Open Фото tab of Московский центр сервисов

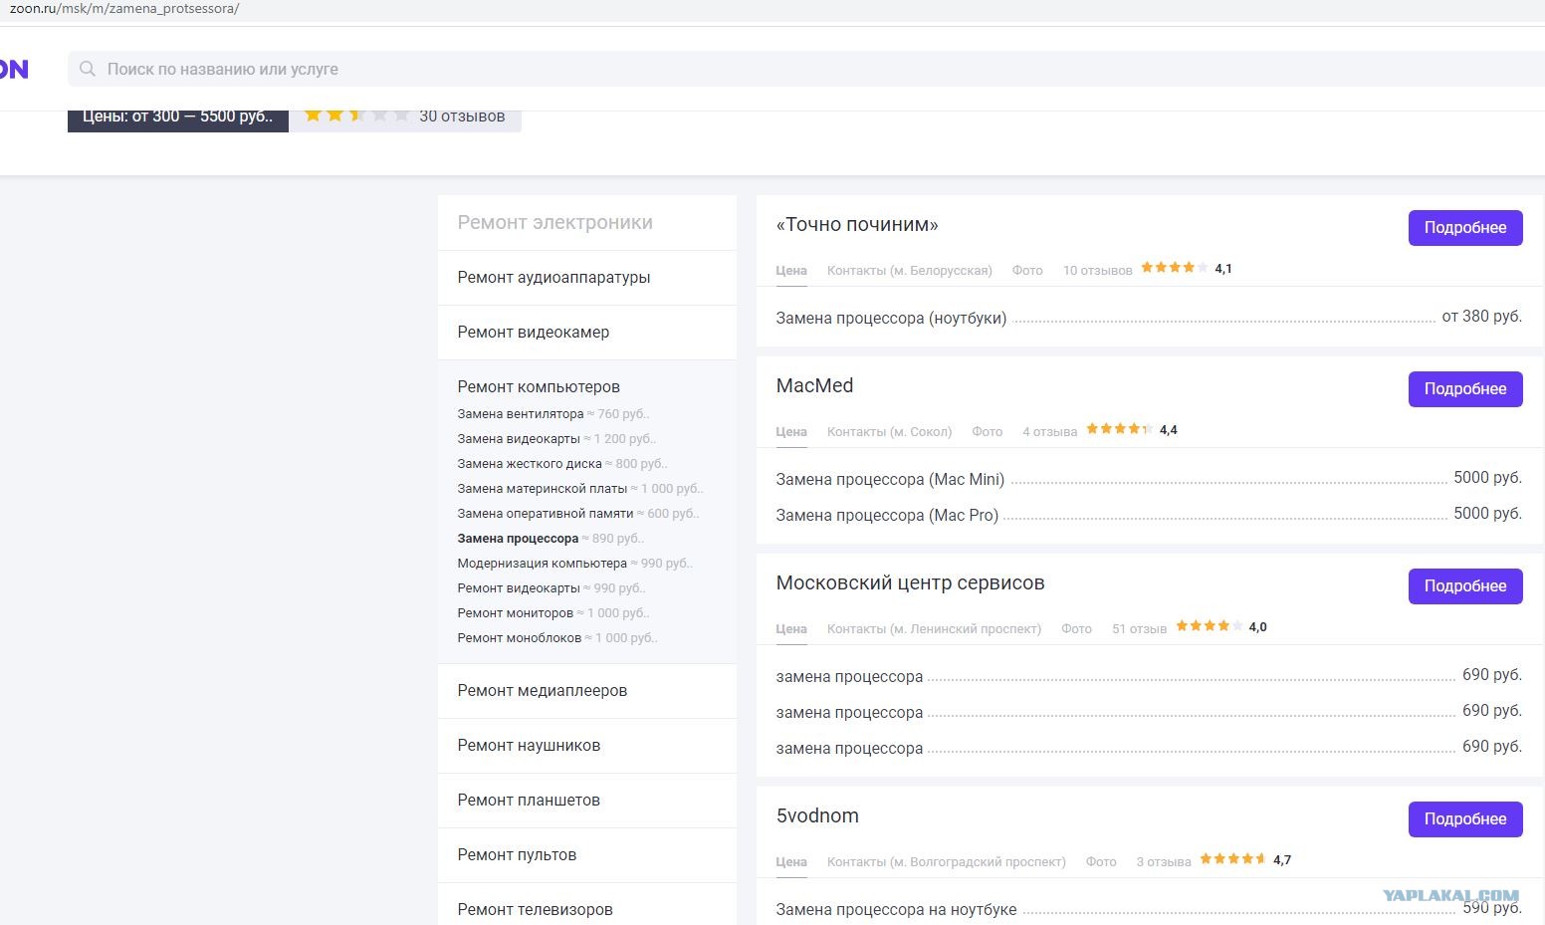click(x=1077, y=629)
